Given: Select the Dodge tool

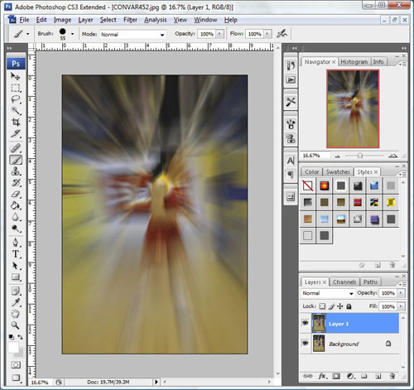Looking at the screenshot, I should pyautogui.click(x=15, y=229).
